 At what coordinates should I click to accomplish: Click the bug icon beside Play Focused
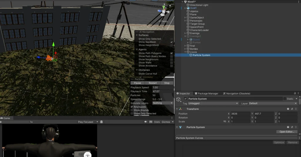(x=101, y=122)
